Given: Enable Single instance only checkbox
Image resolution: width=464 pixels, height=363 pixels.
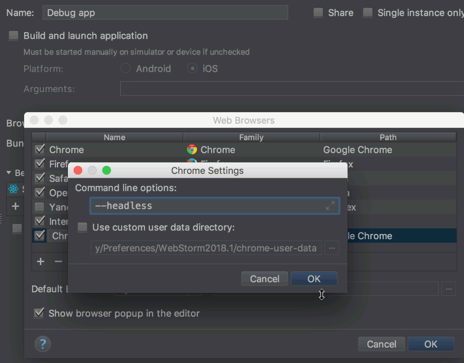Looking at the screenshot, I should [367, 12].
